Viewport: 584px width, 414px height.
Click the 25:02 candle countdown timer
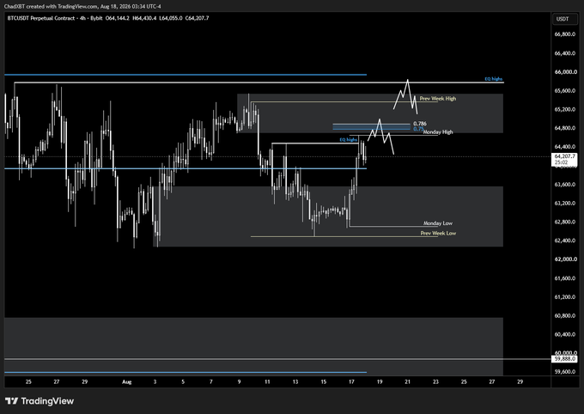(x=561, y=162)
